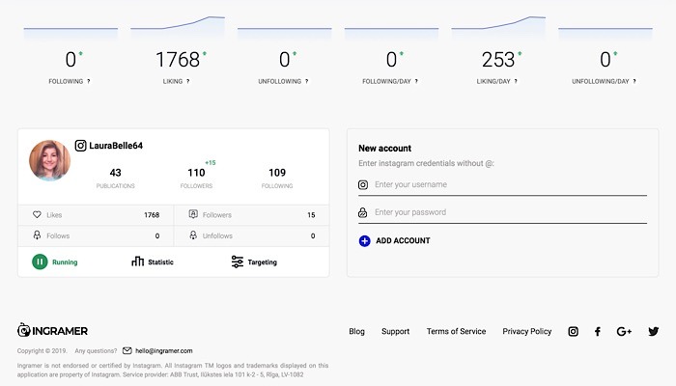Click the Instagram icon in username field
Screen dimensions: 676x386
[363, 185]
